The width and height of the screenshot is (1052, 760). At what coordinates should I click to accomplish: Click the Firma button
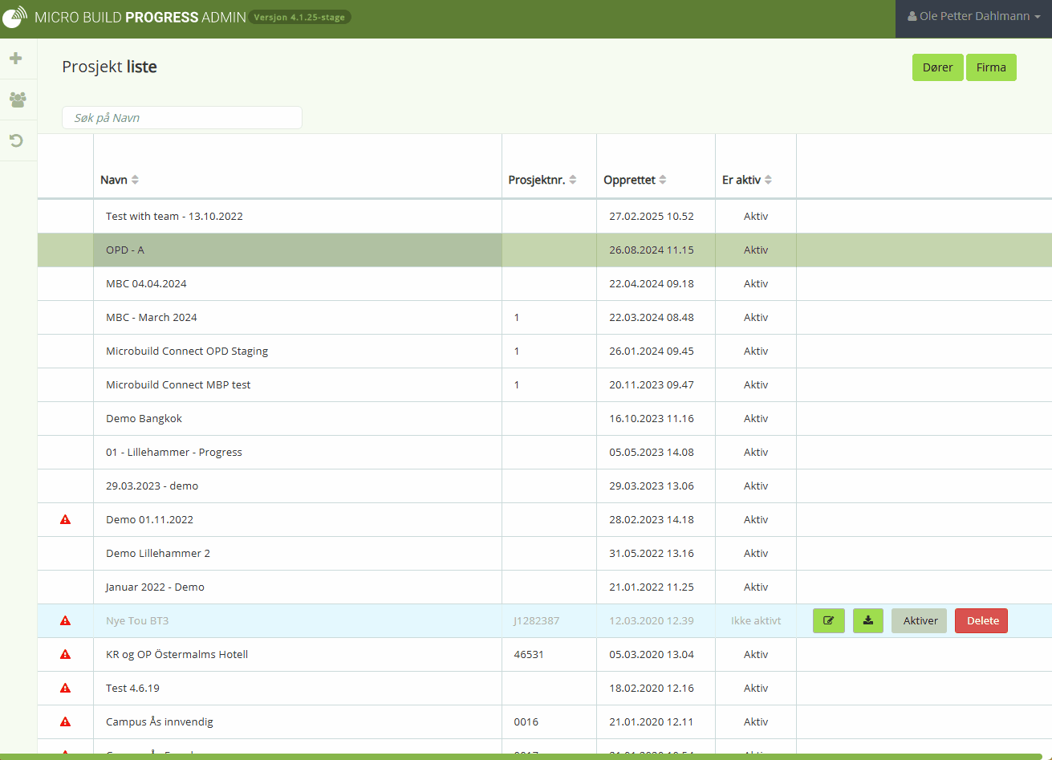click(991, 67)
